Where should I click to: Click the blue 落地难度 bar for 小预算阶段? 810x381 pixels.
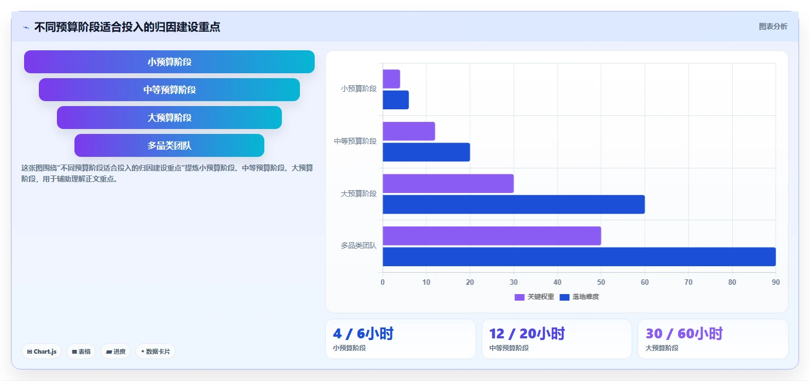pos(396,100)
